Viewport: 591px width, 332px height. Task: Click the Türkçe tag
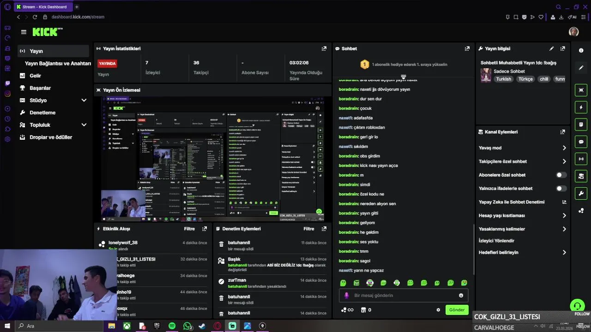click(525, 79)
